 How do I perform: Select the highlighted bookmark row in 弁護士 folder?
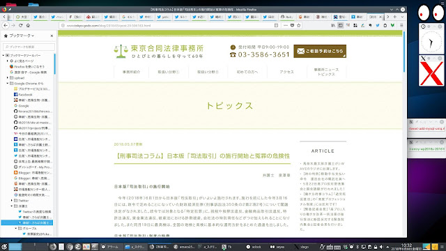point(27,223)
